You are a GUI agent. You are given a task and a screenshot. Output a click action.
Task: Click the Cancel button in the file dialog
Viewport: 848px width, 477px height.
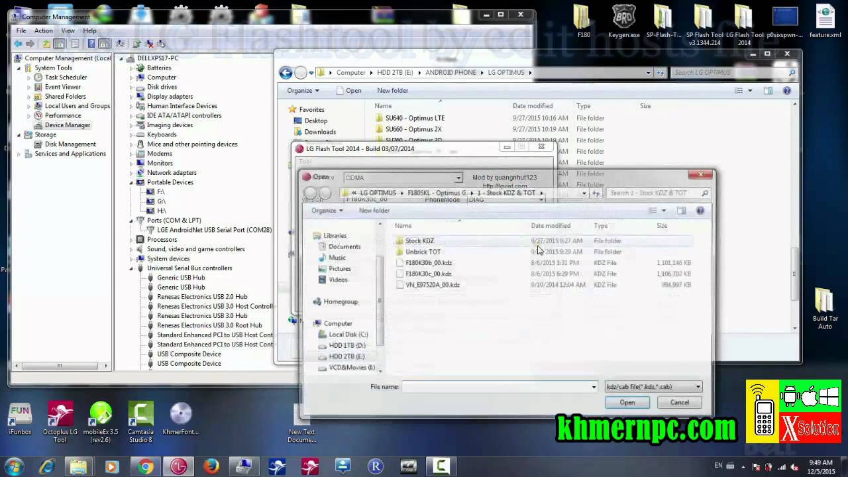(x=680, y=403)
